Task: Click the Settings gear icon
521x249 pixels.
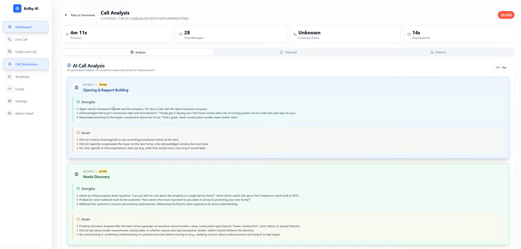Action: coord(10,101)
